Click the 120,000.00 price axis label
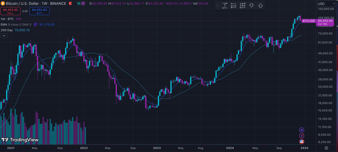The image size is (338, 152). click(325, 9)
